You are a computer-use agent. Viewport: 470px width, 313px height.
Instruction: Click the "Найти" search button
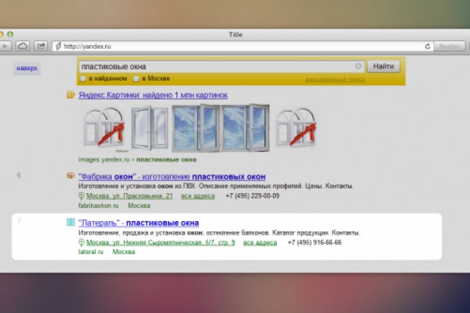[383, 67]
